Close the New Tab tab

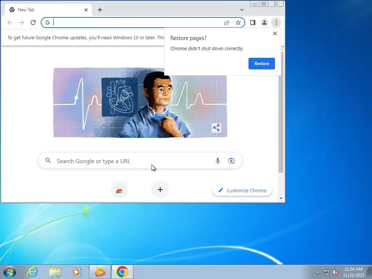pos(86,10)
